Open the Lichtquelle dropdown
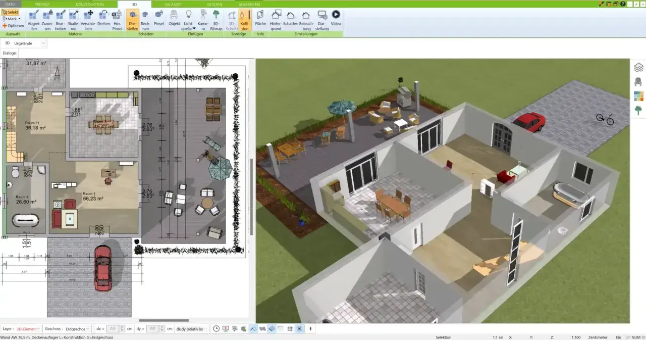Screen dimensions: 646x340 pos(189,20)
